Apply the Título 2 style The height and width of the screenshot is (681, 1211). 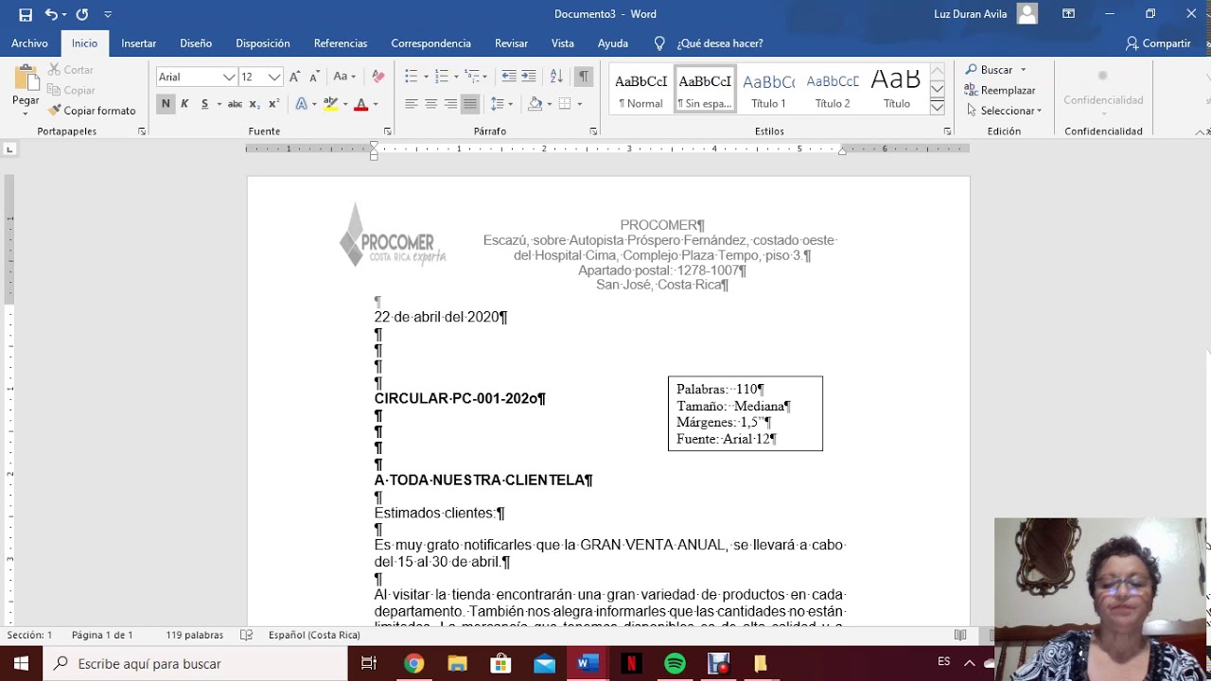coord(833,90)
